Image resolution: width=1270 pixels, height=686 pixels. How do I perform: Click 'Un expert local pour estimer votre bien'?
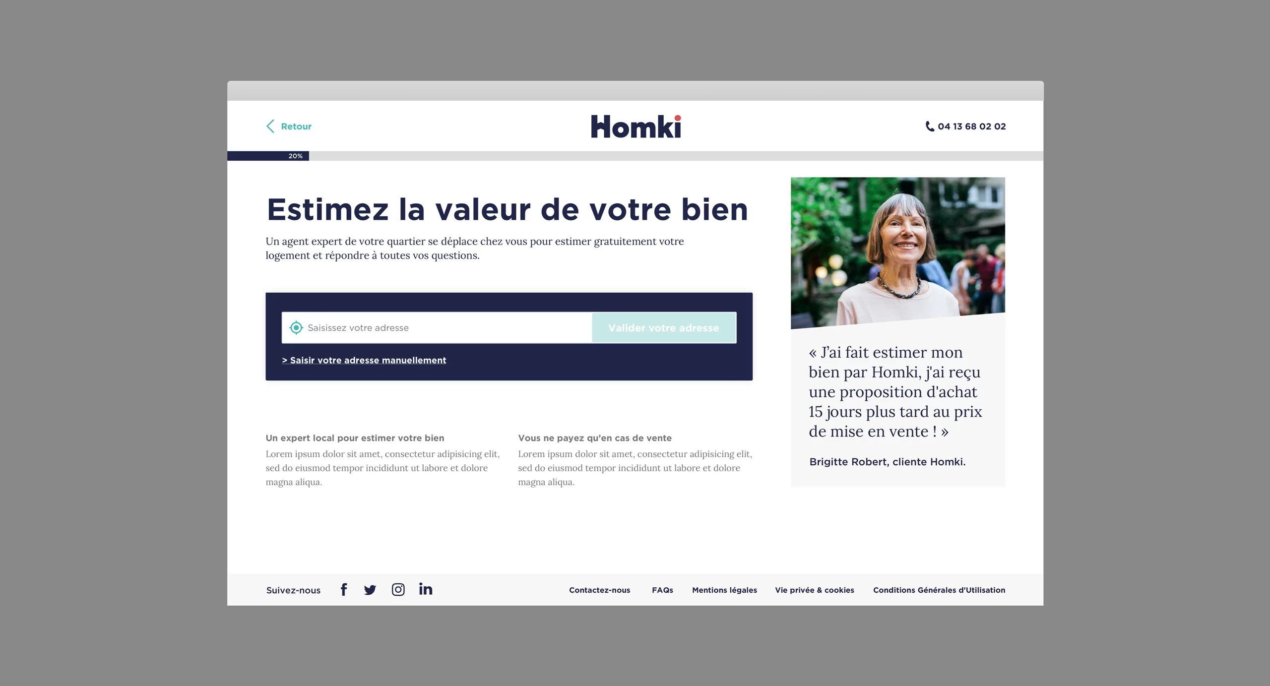355,438
